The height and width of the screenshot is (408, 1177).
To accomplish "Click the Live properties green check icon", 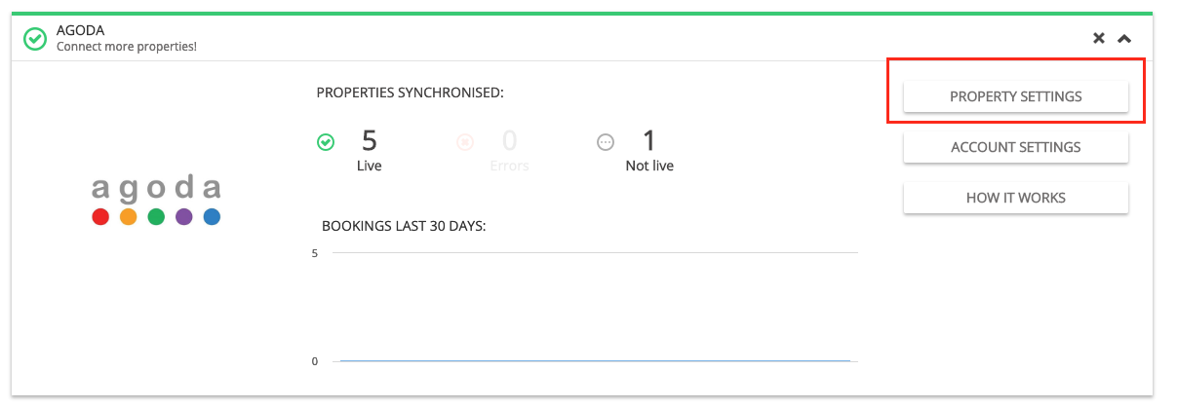I will 326,142.
